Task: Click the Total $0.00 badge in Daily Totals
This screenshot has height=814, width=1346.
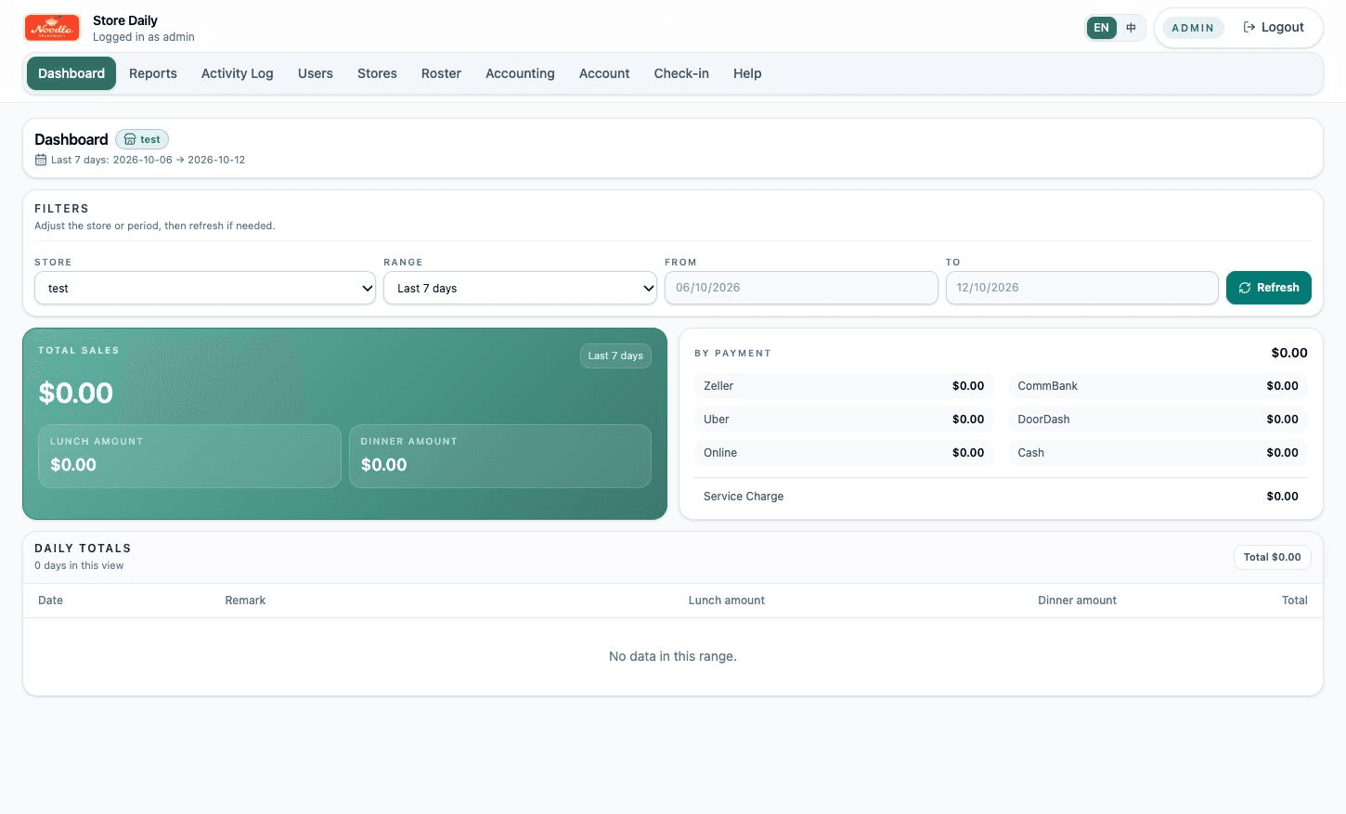Action: click(x=1272, y=557)
